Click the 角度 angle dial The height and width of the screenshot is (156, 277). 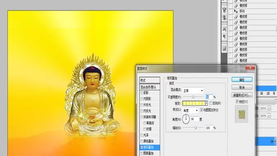point(186,119)
